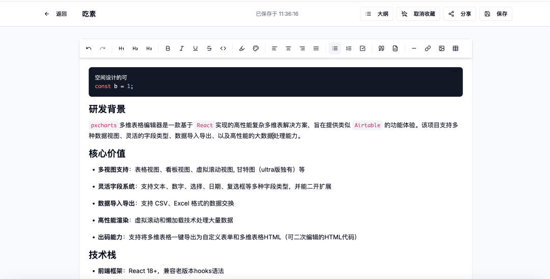The width and height of the screenshot is (550, 279).
Task: Click the redo icon in toolbar
Action: click(x=102, y=48)
